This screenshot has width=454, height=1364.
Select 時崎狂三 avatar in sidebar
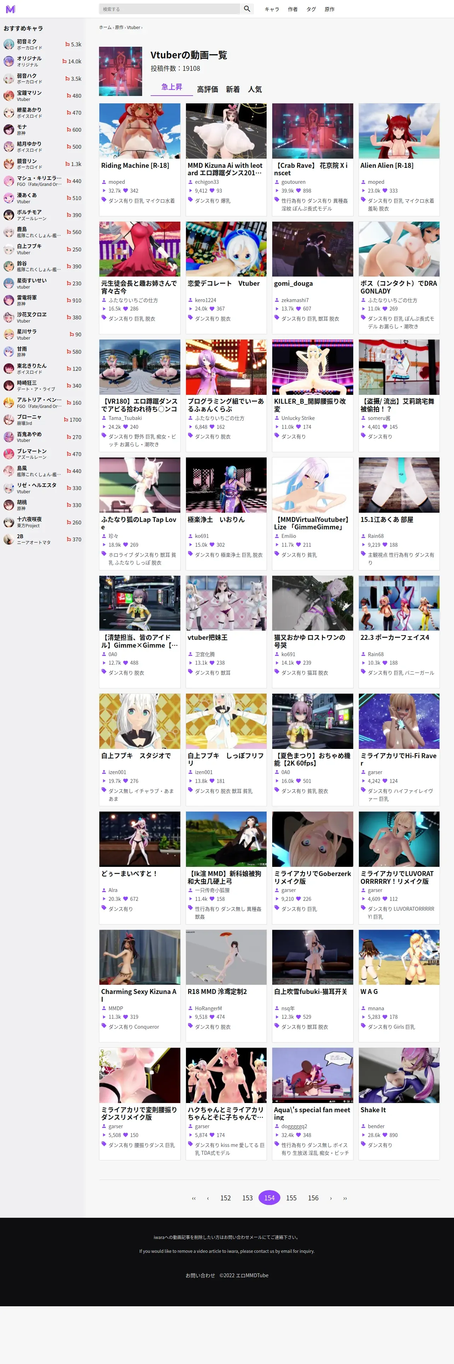[x=8, y=386]
